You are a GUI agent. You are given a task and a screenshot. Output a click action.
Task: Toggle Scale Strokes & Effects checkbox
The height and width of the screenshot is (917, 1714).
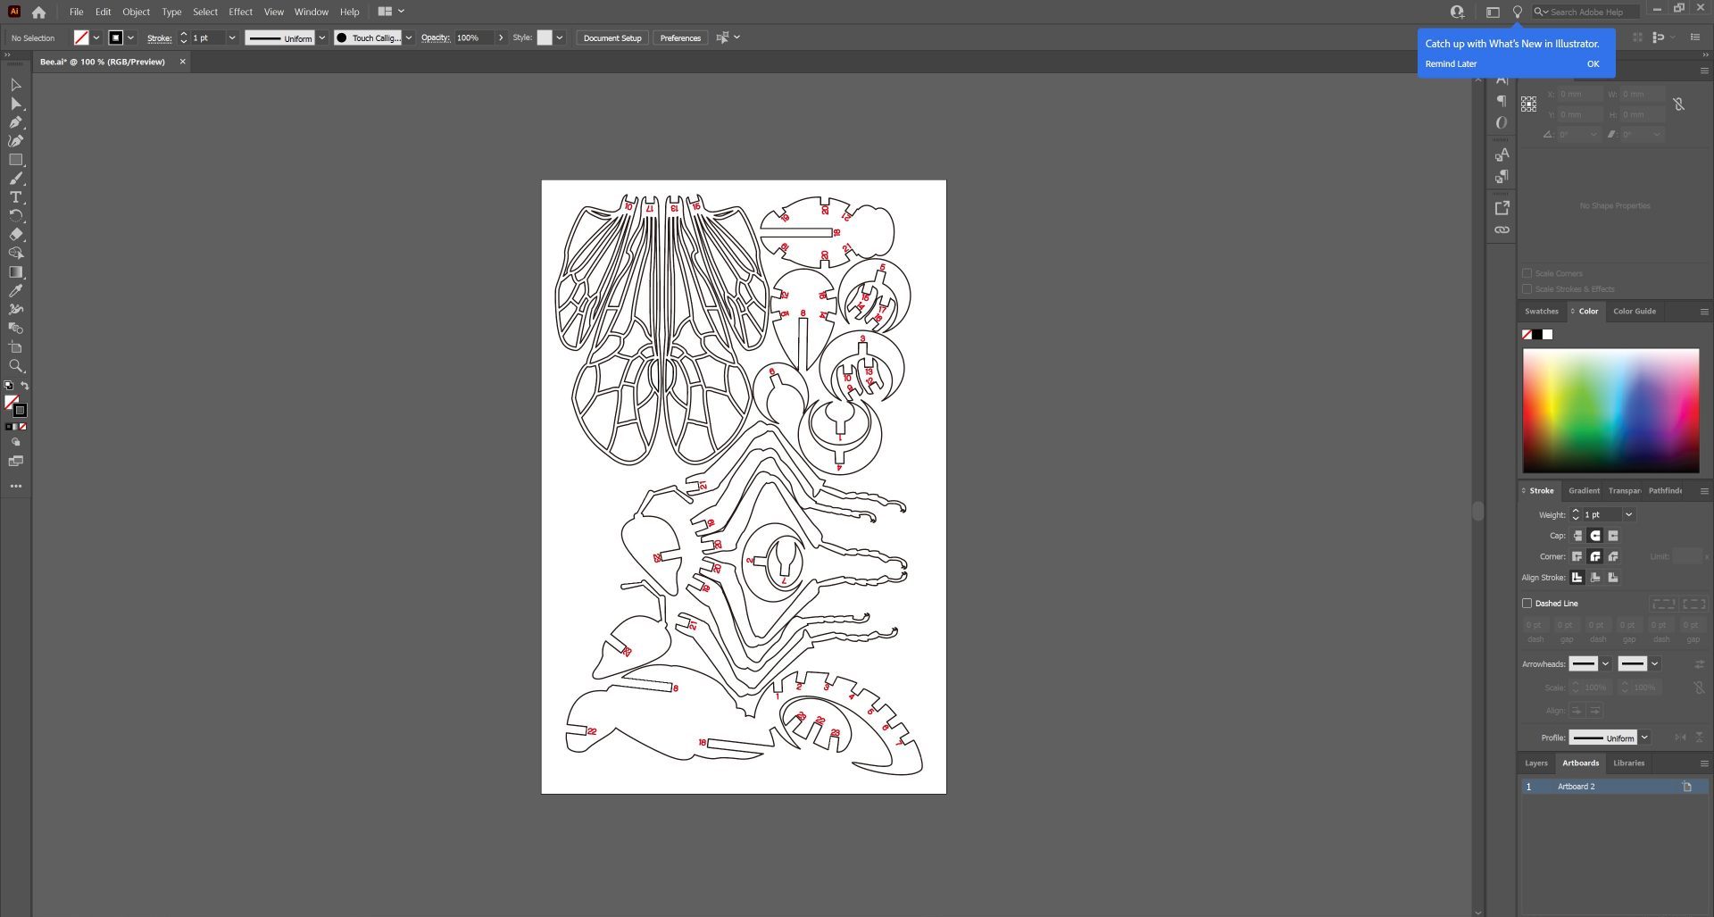pyautogui.click(x=1527, y=289)
